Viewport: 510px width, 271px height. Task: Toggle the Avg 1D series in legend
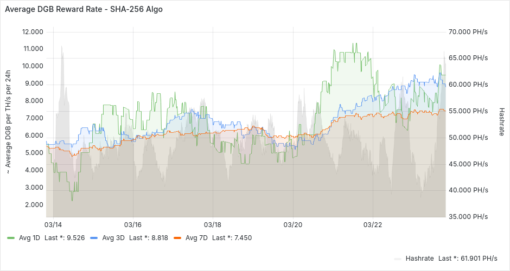click(30, 238)
